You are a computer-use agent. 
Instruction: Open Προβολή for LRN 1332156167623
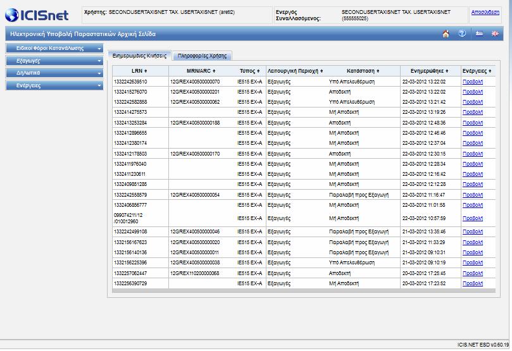point(473,243)
